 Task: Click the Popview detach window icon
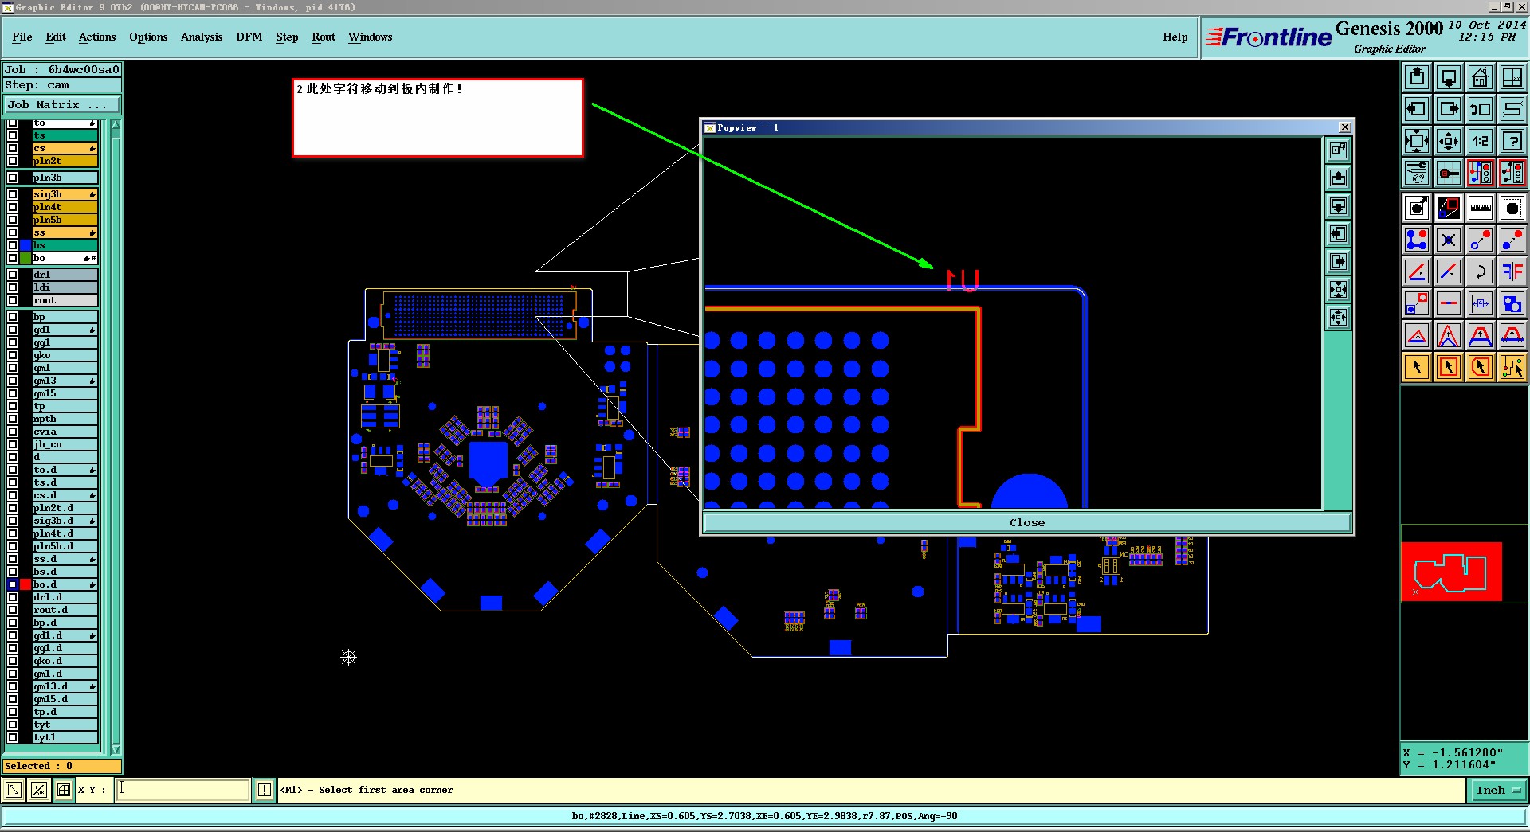(x=1339, y=150)
